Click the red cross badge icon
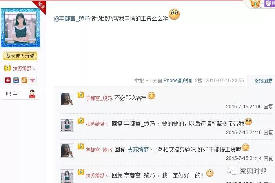The height and width of the screenshot is (183, 275). (8, 80)
